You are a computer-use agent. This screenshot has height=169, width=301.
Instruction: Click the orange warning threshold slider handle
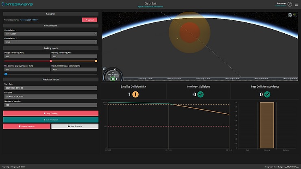(96, 61)
